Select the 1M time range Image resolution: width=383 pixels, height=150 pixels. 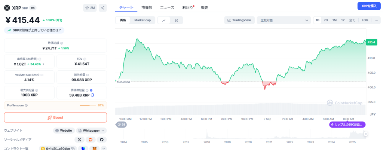tap(334, 20)
